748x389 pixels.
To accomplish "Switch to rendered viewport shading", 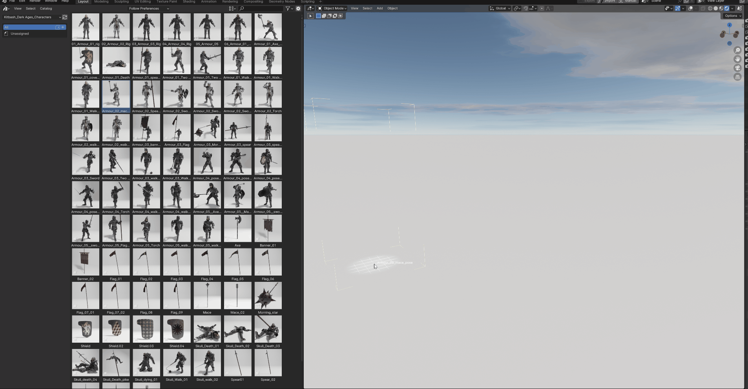I will [726, 8].
